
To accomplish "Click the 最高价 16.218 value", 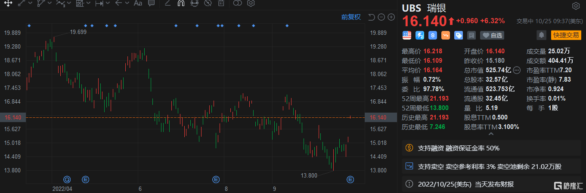I will pos(432,51).
